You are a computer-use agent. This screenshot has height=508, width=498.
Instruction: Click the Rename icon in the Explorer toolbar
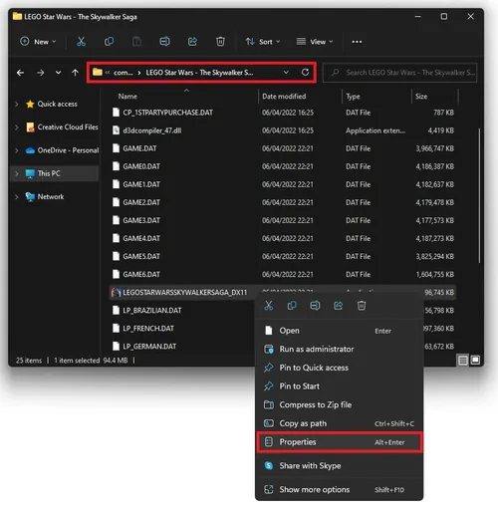[x=164, y=42]
